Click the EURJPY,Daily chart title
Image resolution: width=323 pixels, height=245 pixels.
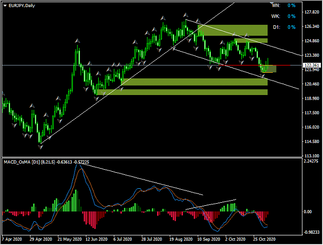pos(22,6)
